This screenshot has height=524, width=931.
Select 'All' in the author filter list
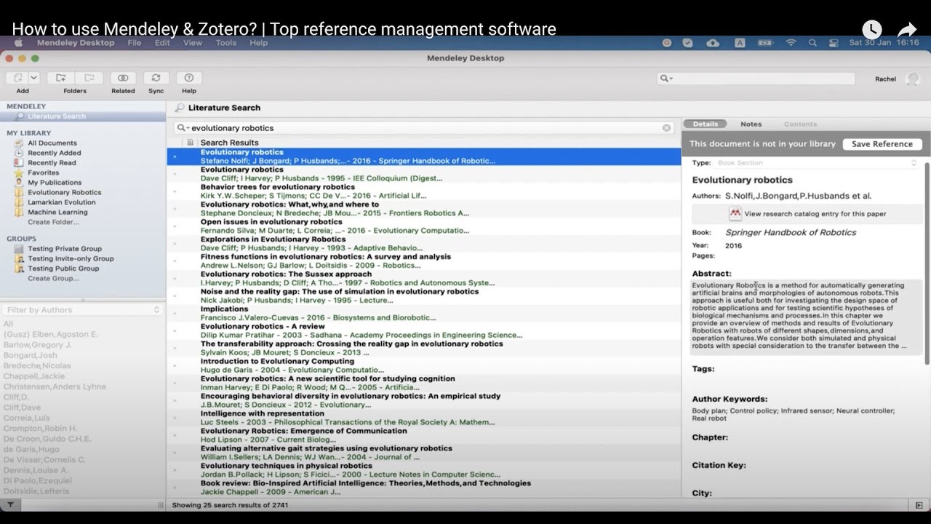pyautogui.click(x=8, y=324)
